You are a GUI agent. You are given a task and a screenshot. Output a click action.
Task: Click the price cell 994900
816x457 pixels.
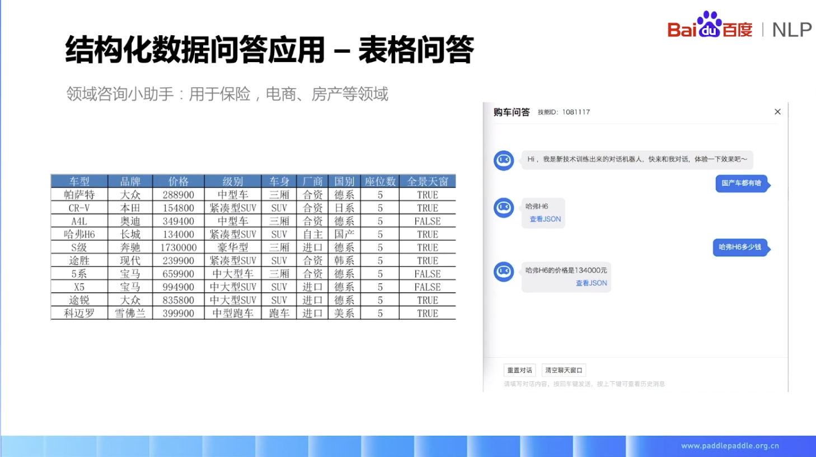pyautogui.click(x=179, y=287)
